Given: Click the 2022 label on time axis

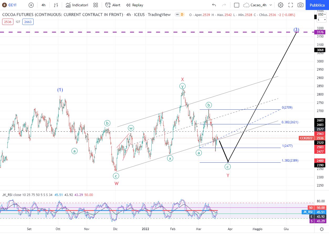Looking at the screenshot, I should (145, 229).
